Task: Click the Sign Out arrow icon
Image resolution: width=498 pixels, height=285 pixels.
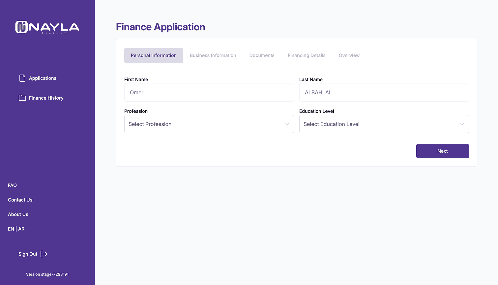Action: coord(44,254)
